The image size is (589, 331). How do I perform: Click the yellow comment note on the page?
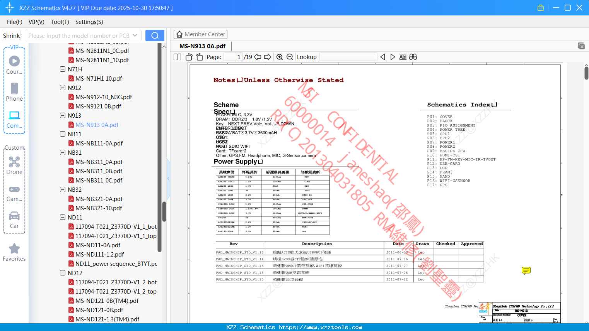coord(526,270)
